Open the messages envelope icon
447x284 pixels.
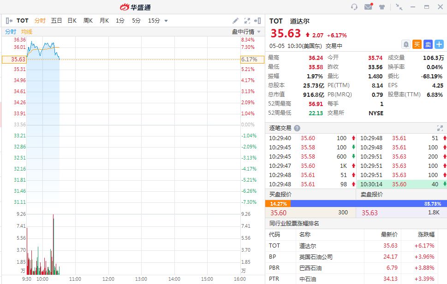click(368, 7)
